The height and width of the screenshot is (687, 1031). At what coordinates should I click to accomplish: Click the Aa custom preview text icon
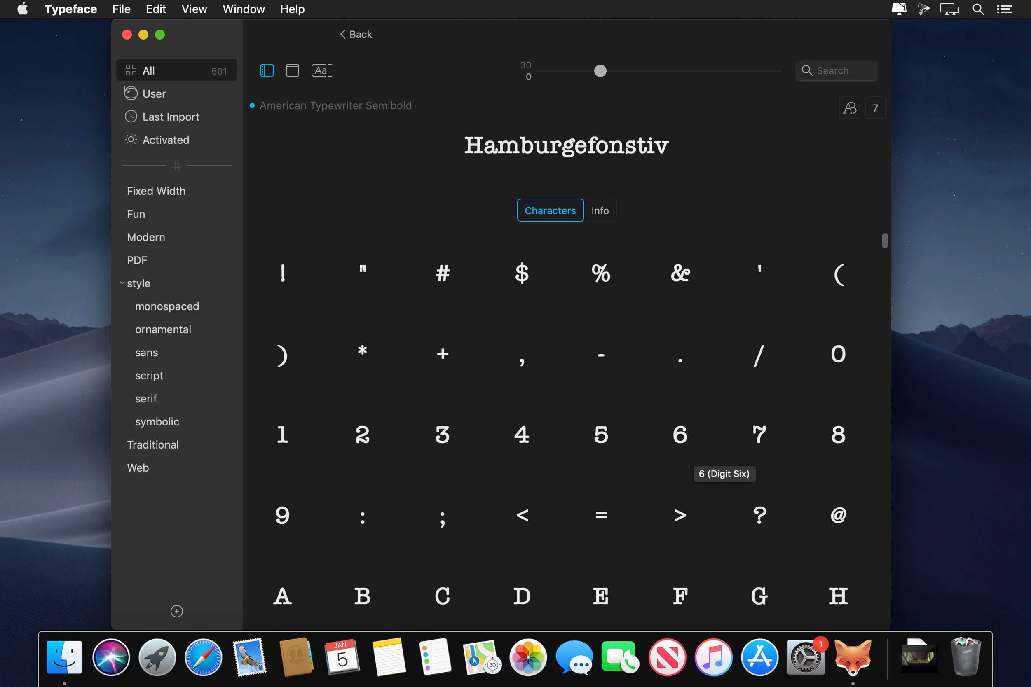[322, 70]
